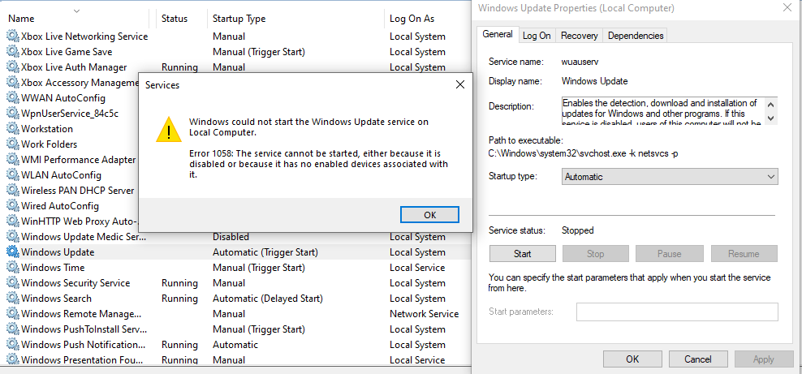
Task: Click the gear icon beside Xbox Live Game Save
Action: [11, 52]
